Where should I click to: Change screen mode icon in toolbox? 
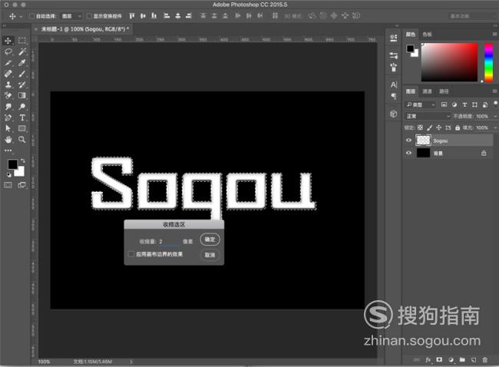[22, 185]
